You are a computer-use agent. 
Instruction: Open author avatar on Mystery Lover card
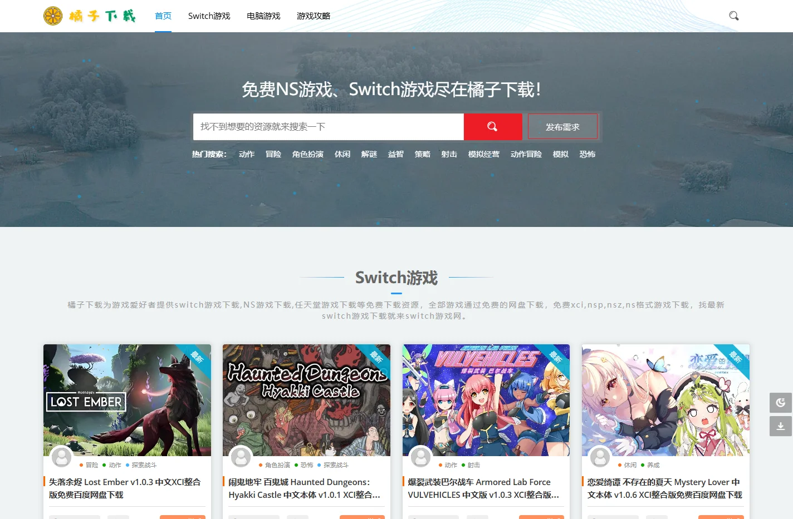(600, 457)
